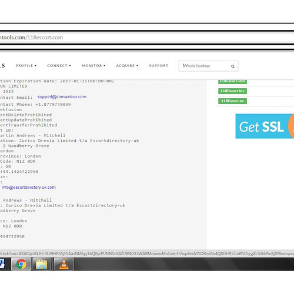
Task: Open File Explorer from the taskbar
Action: click(42, 264)
